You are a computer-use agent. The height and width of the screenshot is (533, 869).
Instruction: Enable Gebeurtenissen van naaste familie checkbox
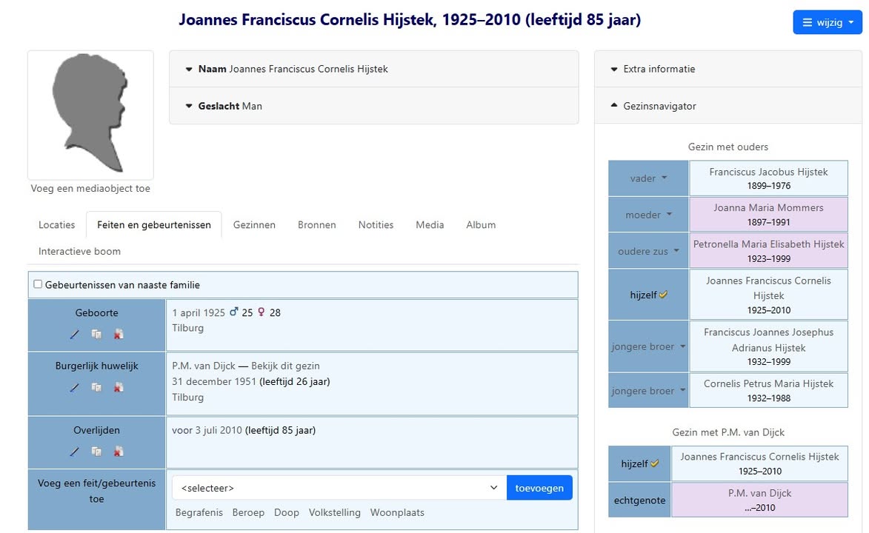[38, 284]
